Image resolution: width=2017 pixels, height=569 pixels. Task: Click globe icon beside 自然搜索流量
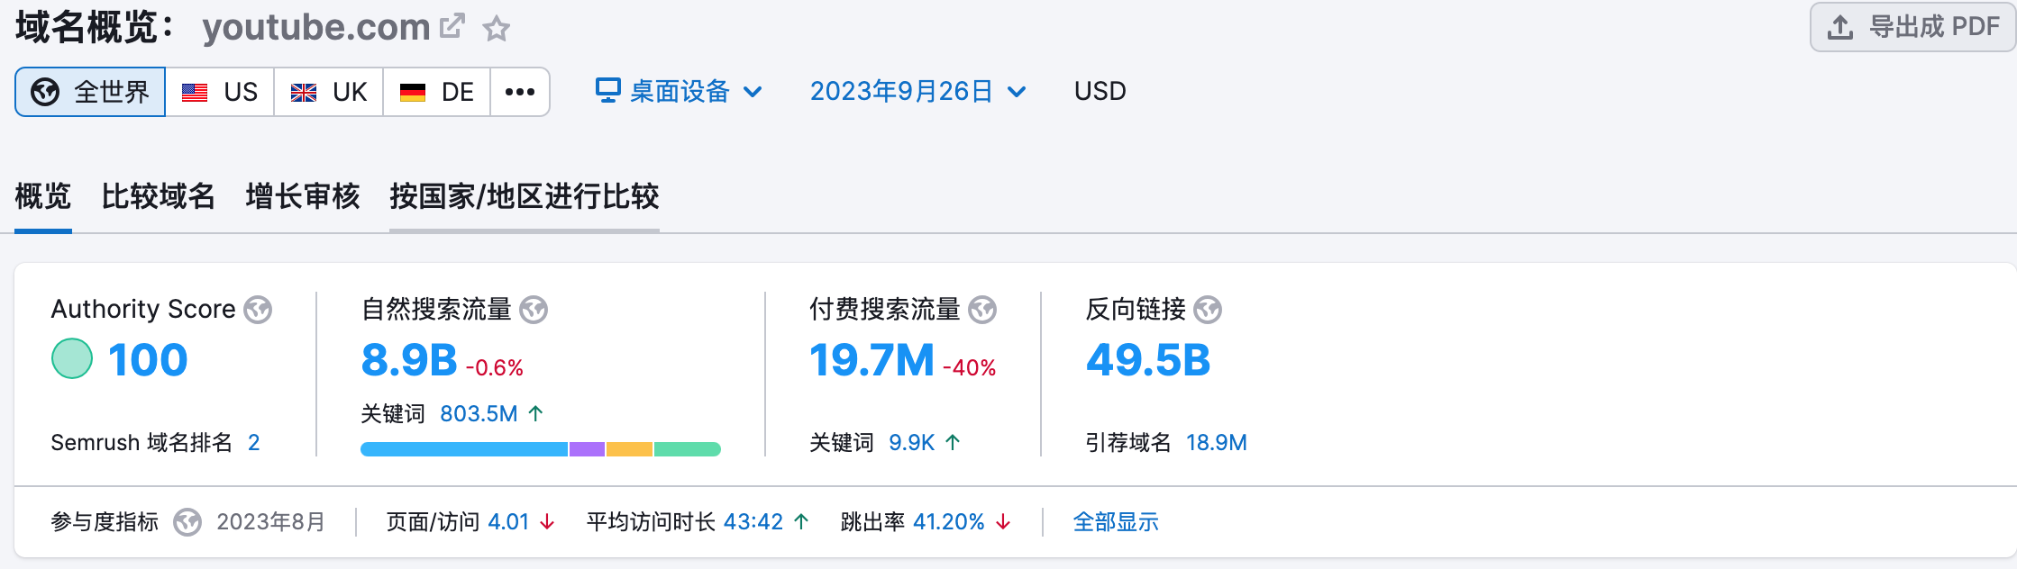click(534, 310)
